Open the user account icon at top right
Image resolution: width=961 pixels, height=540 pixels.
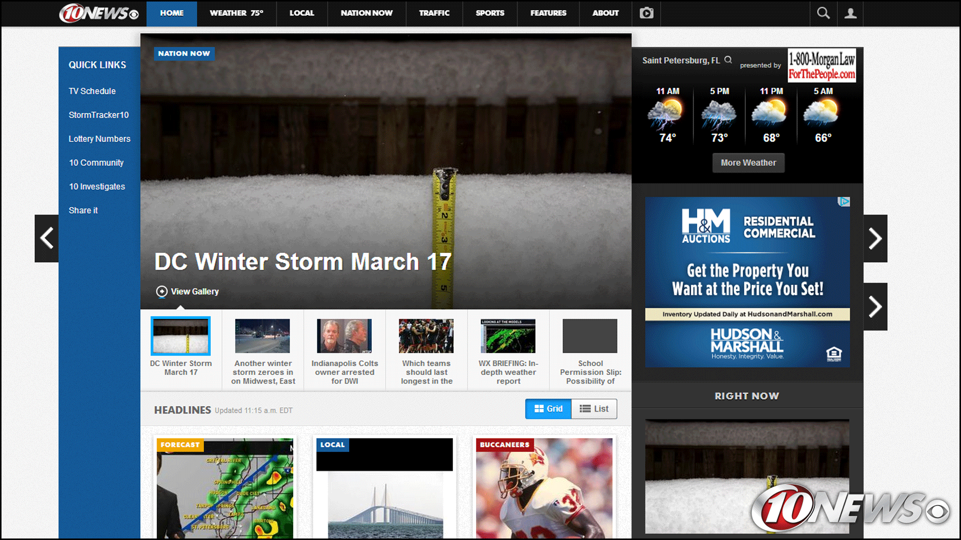(x=850, y=13)
